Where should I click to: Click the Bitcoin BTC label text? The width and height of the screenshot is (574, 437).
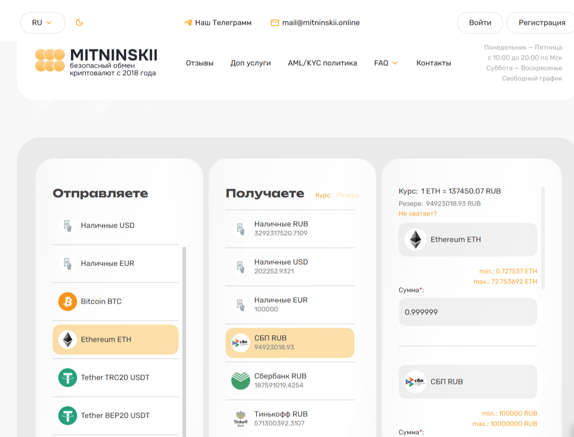pos(101,301)
